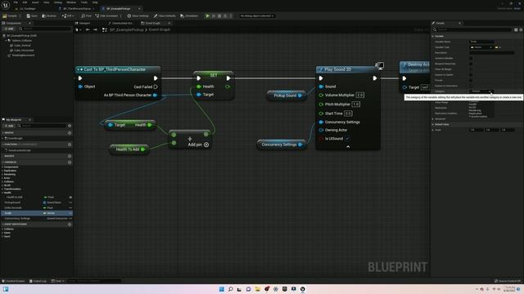This screenshot has width=524, height=294.
Task: Collapse the Default Value section
Action: tap(433, 124)
